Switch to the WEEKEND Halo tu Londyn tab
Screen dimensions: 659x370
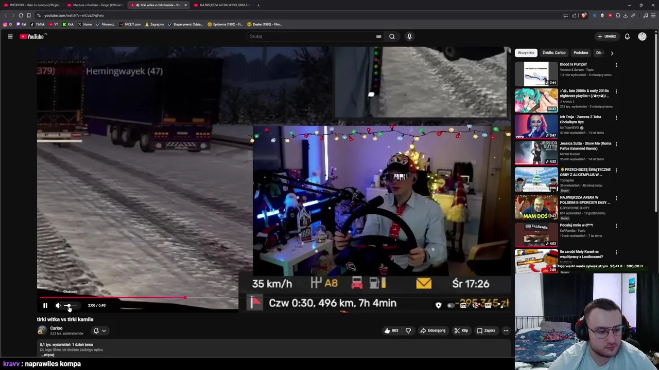point(33,5)
